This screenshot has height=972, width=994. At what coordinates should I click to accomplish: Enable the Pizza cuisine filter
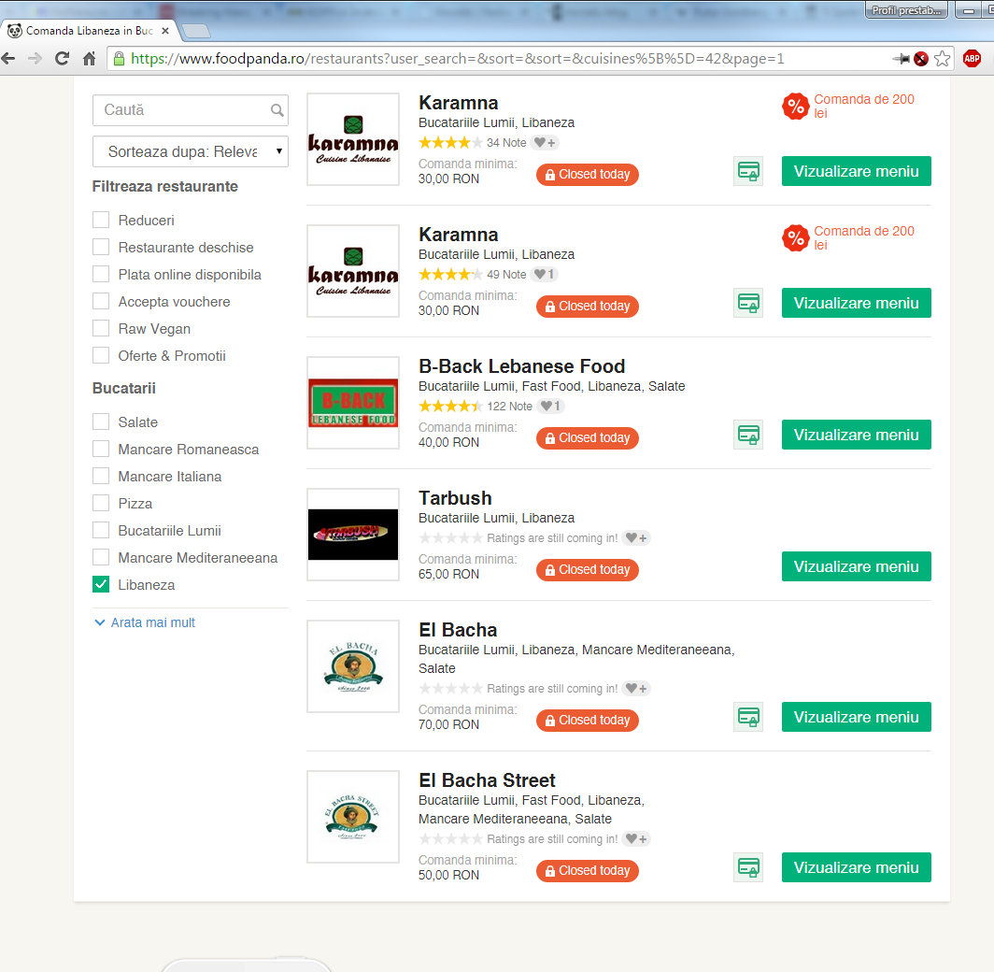[101, 504]
